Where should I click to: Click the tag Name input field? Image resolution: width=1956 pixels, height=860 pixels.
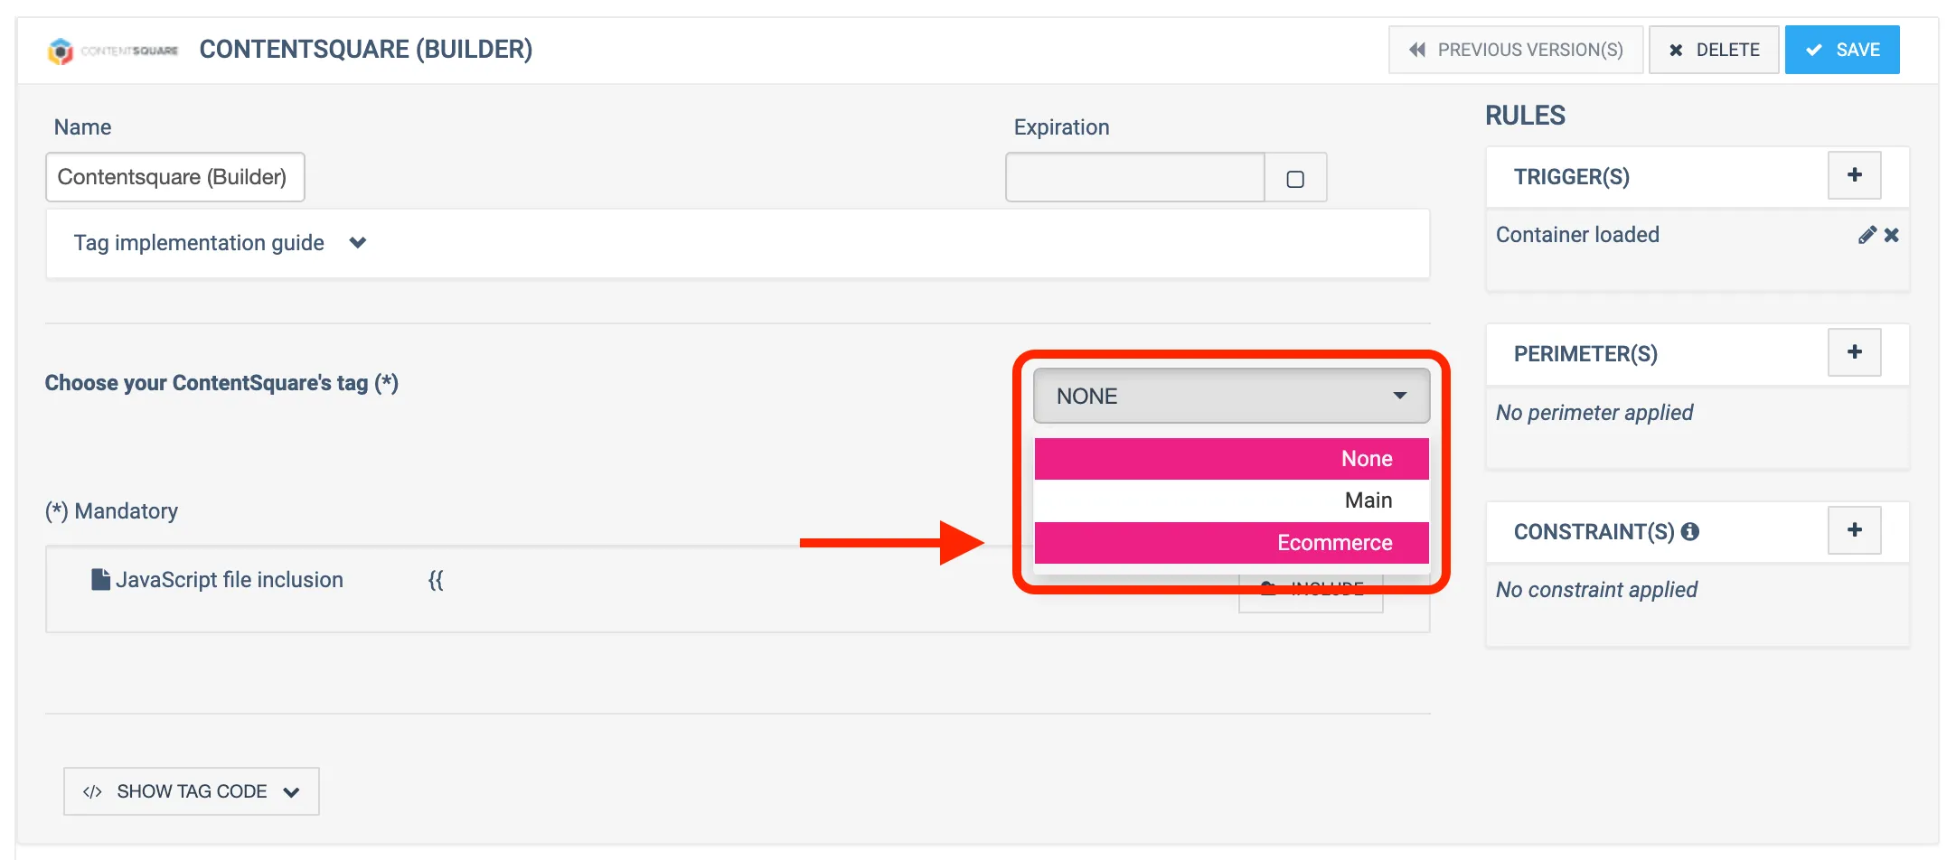174,177
